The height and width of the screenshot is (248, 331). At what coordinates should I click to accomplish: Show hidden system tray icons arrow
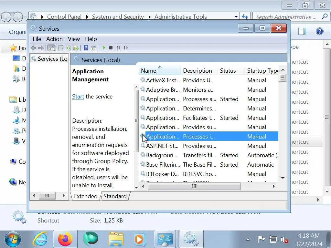point(248,239)
